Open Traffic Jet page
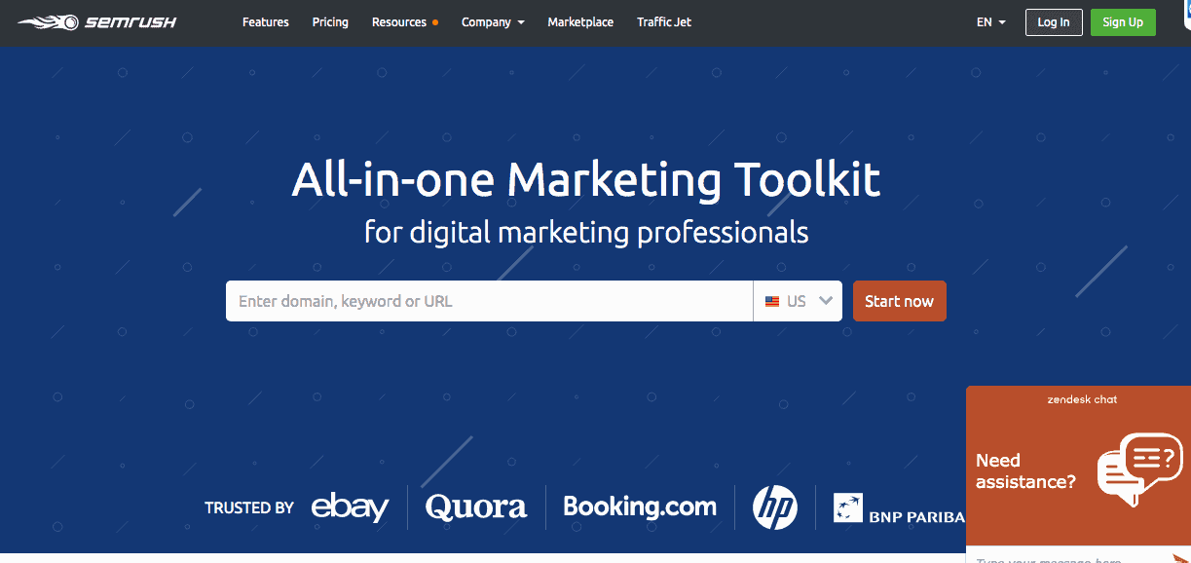This screenshot has width=1191, height=563. 664,21
